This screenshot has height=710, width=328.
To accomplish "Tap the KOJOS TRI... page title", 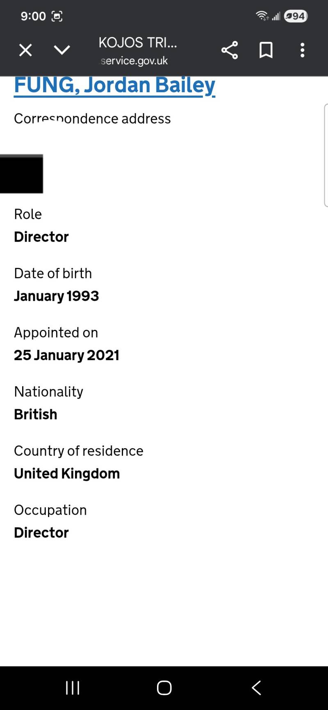I will click(x=138, y=43).
